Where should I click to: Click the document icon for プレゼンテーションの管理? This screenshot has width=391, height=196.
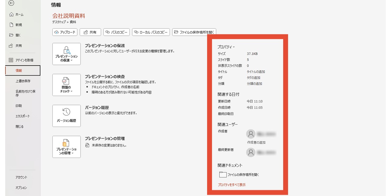coord(66,143)
